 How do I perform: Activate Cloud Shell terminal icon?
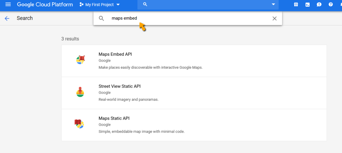point(307,5)
